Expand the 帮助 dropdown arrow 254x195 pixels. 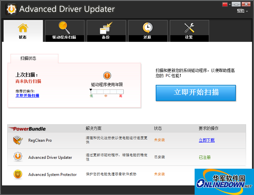point(247,11)
